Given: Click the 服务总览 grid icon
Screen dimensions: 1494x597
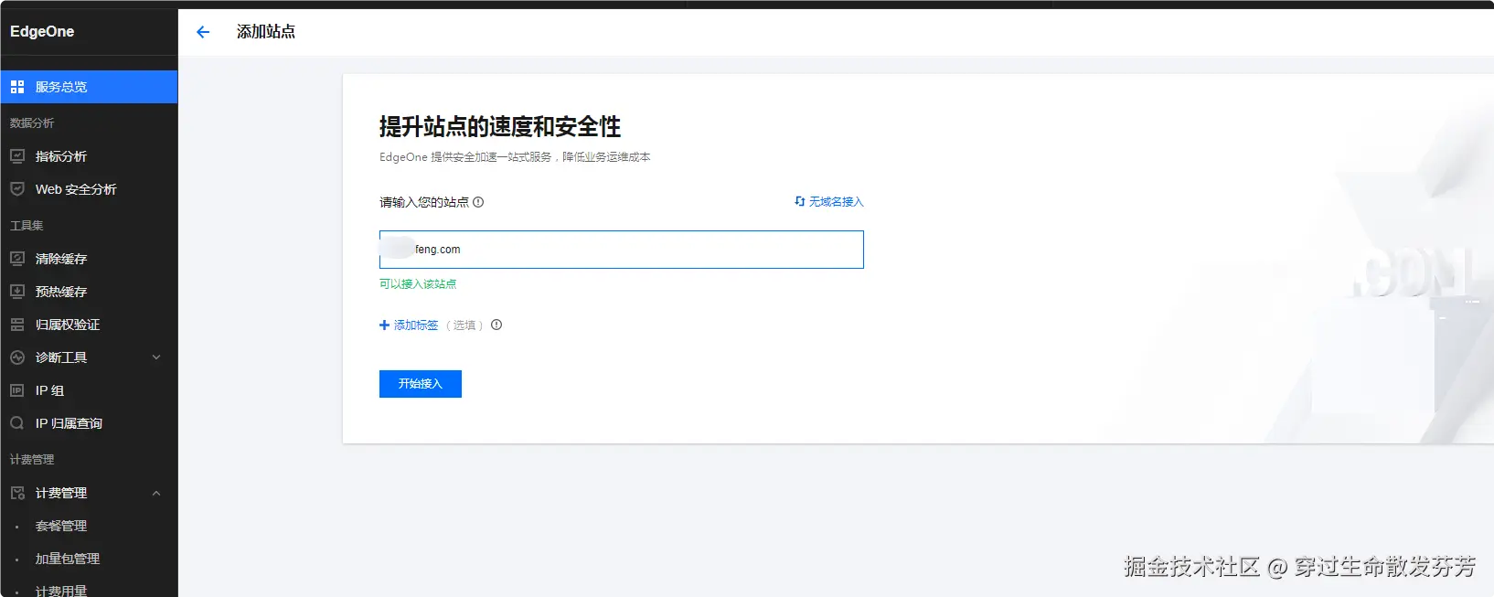Looking at the screenshot, I should pos(17,87).
